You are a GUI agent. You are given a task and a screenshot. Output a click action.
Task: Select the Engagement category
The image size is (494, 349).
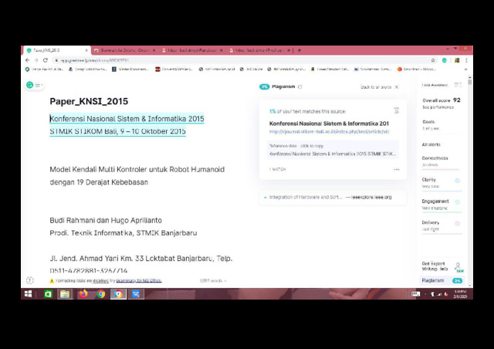tap(442, 205)
